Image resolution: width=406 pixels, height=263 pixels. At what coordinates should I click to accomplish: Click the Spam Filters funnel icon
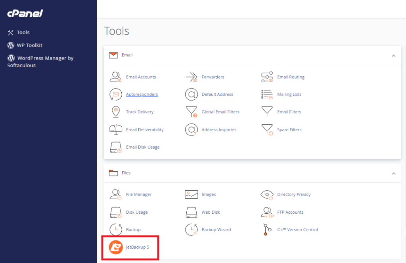click(267, 130)
